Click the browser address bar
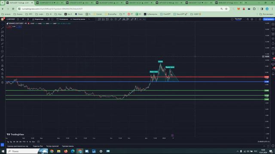 [119, 9]
